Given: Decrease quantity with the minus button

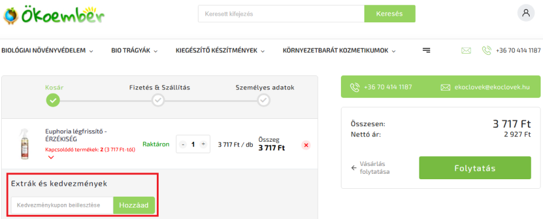Looking at the screenshot, I should (183, 144).
